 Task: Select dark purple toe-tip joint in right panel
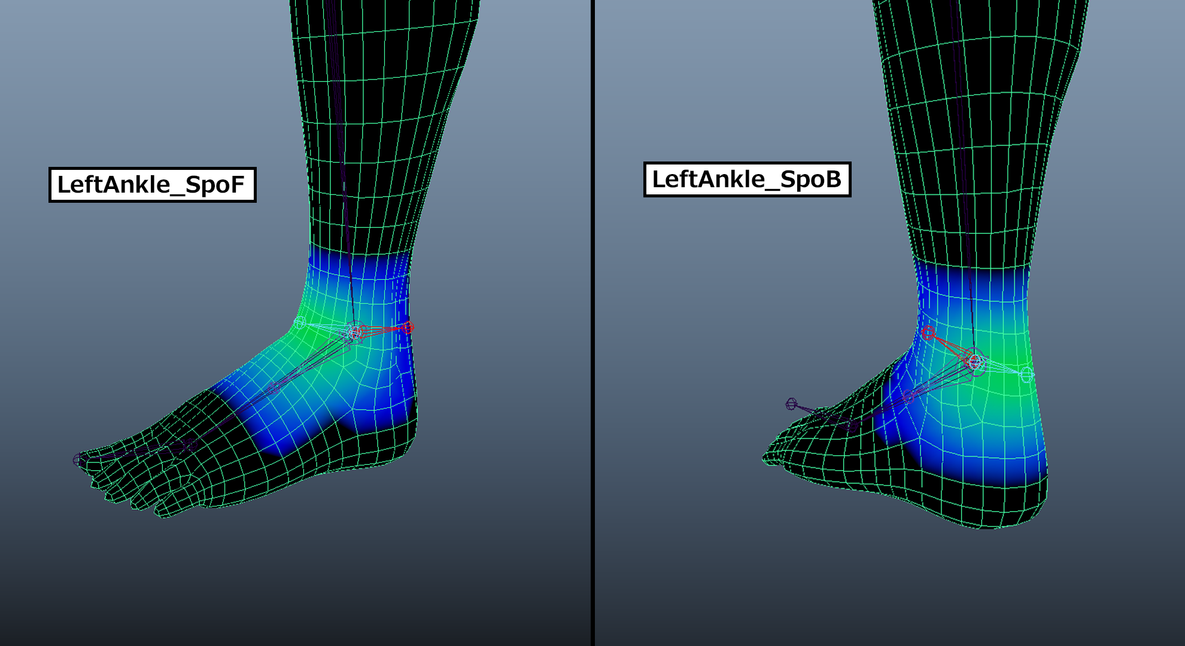pos(791,404)
